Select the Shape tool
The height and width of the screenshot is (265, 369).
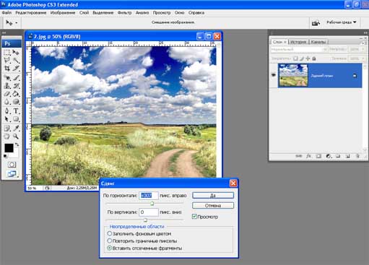(16, 119)
